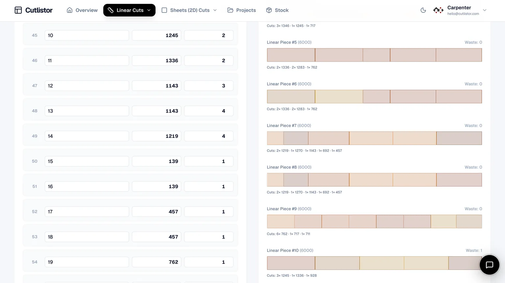Open the Projects page
The height and width of the screenshot is (283, 505).
pyautogui.click(x=242, y=10)
